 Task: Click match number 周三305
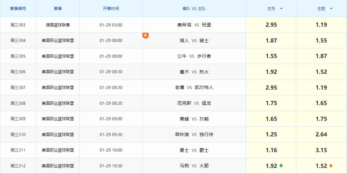coord(18,57)
